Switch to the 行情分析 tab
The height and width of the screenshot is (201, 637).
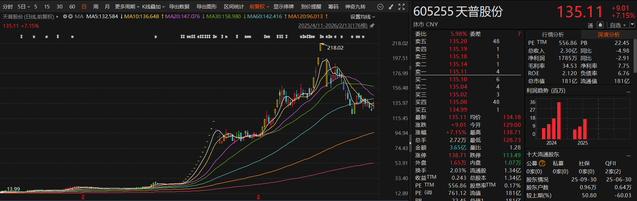(553, 34)
